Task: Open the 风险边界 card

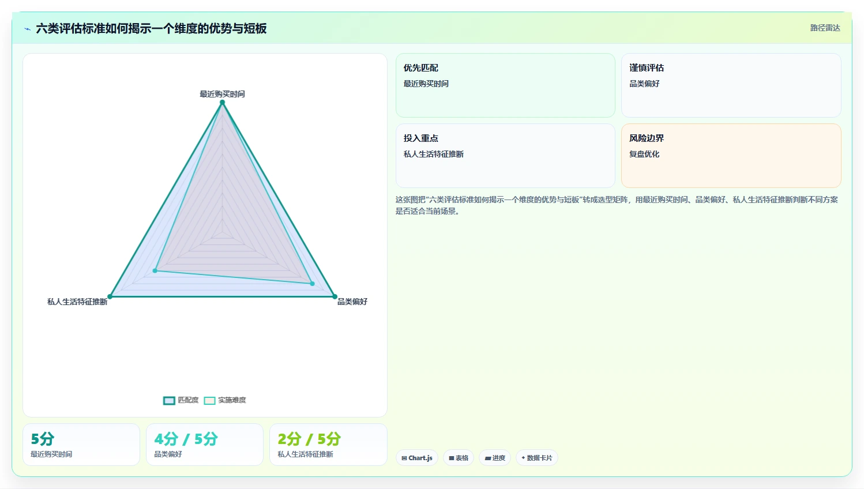Action: (731, 156)
